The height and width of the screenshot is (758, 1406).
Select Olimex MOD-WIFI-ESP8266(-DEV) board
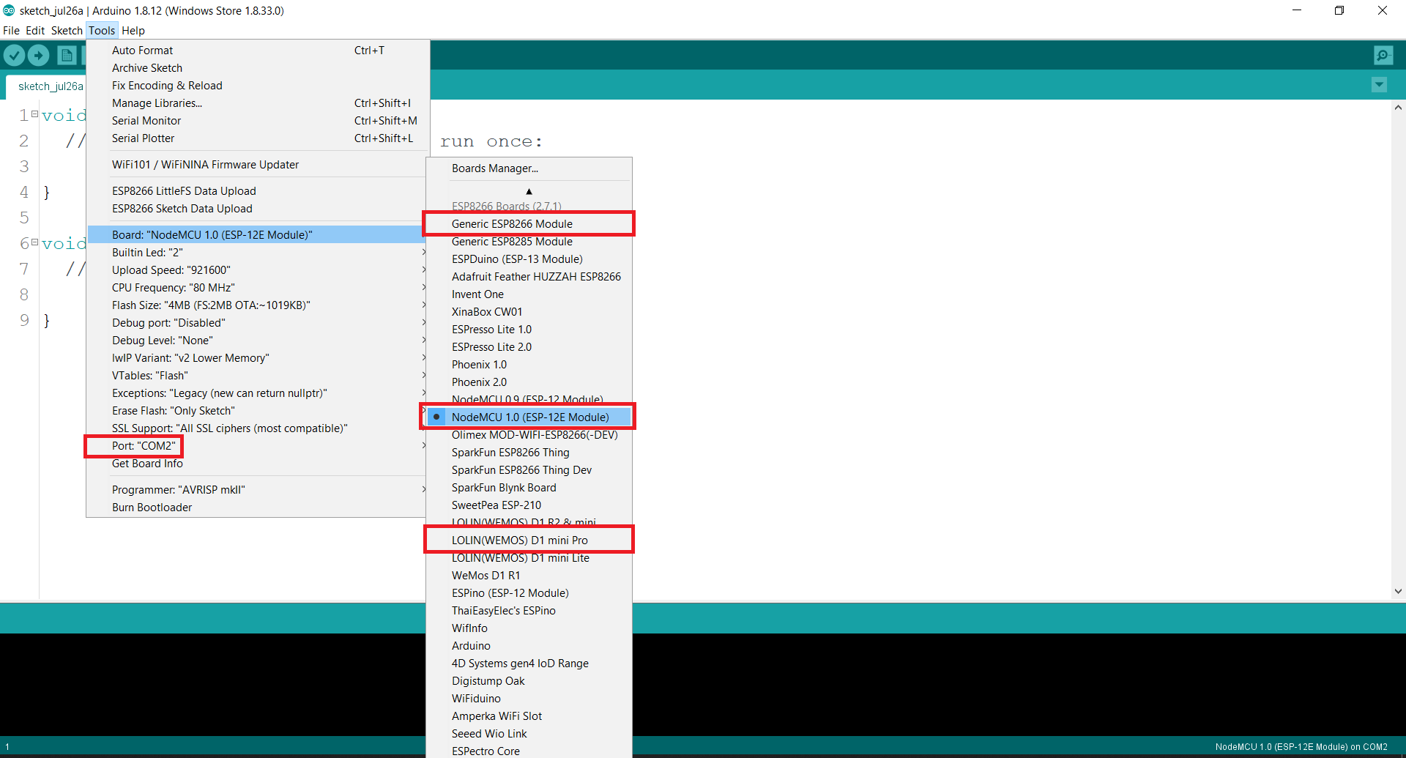(529, 435)
